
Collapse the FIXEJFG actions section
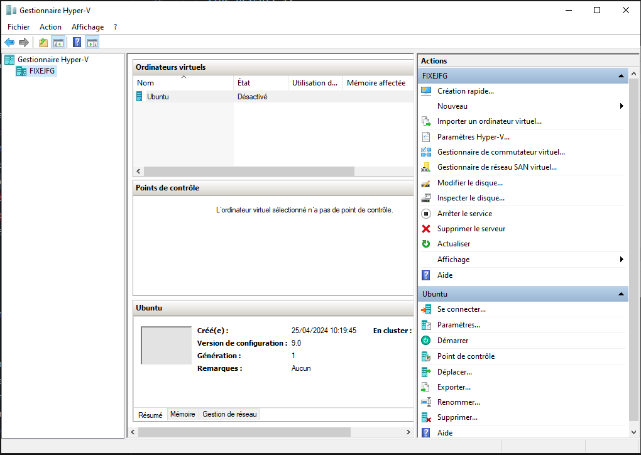coord(621,76)
